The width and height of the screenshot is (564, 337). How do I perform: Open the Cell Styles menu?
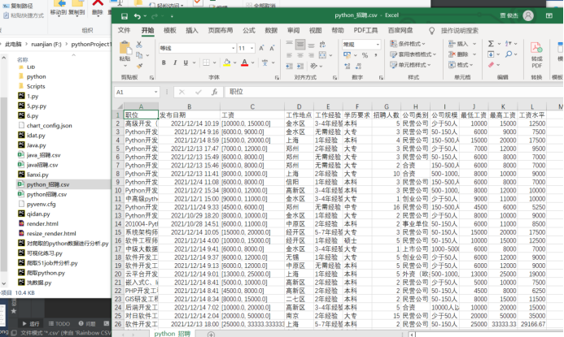(410, 65)
